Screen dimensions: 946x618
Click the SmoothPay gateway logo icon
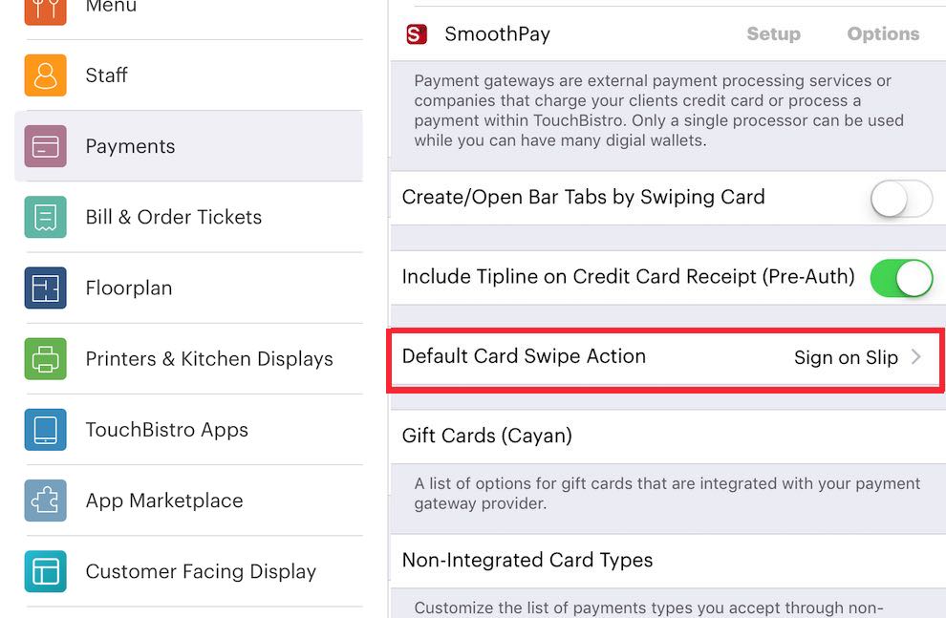pyautogui.click(x=416, y=33)
